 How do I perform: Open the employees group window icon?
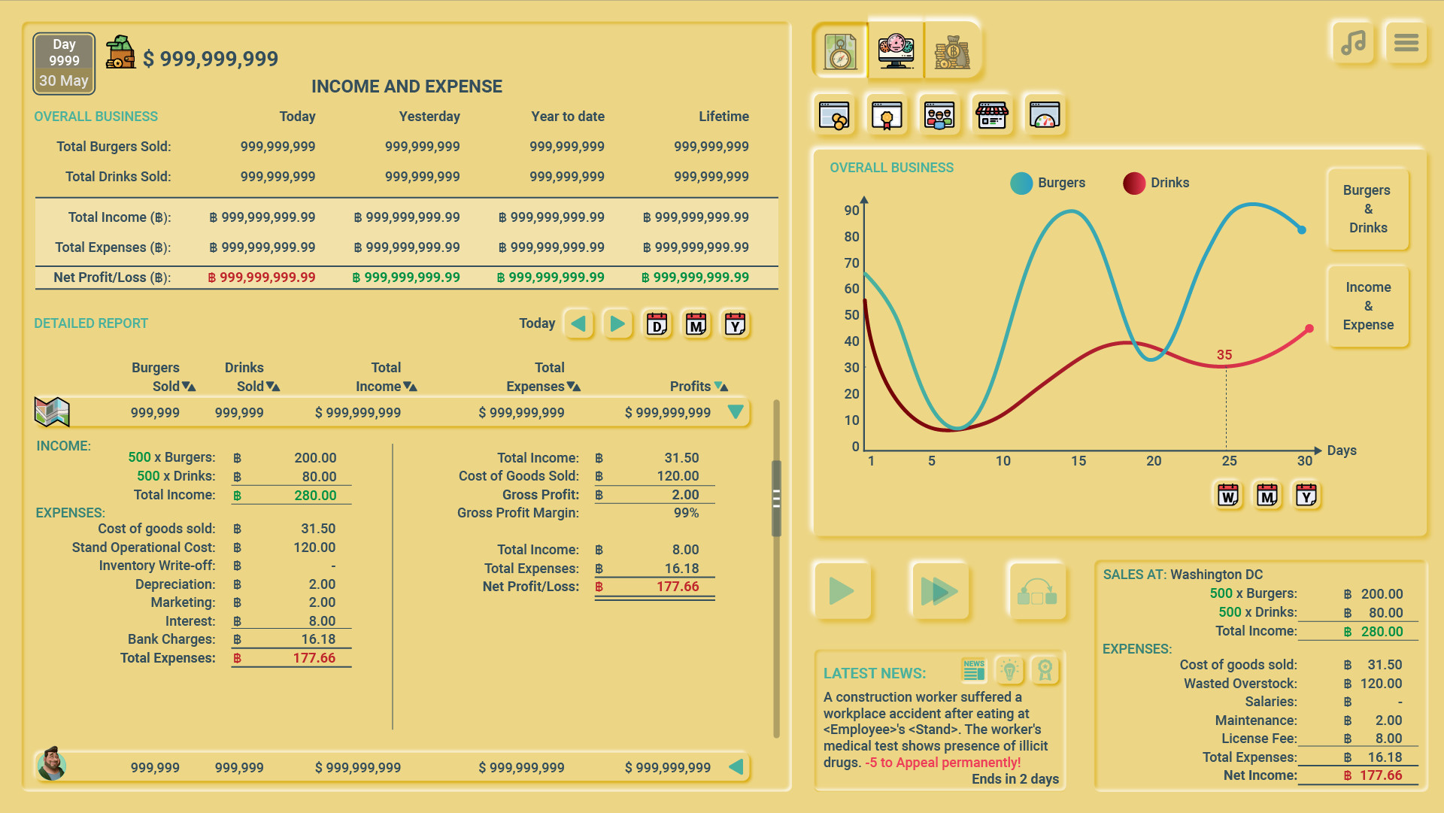point(939,116)
